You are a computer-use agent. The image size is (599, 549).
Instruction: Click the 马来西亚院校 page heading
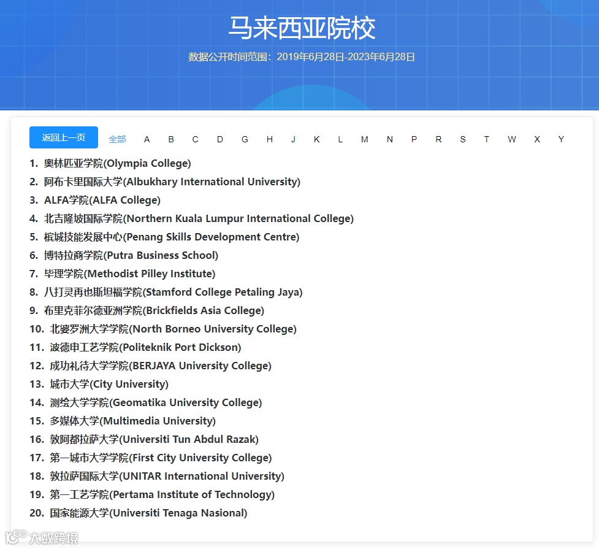click(302, 28)
